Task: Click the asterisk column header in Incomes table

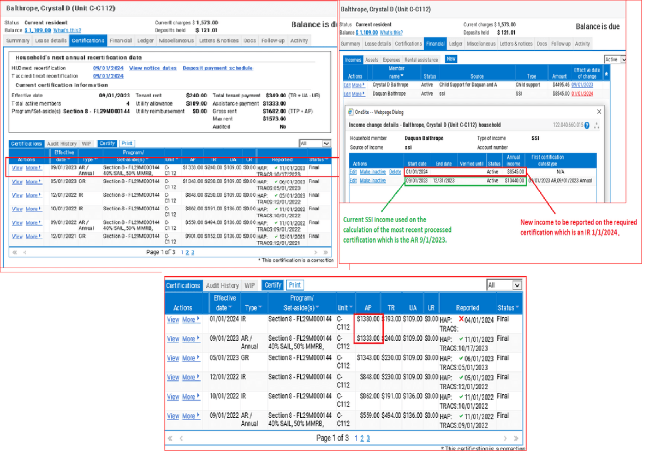Action: (606, 73)
